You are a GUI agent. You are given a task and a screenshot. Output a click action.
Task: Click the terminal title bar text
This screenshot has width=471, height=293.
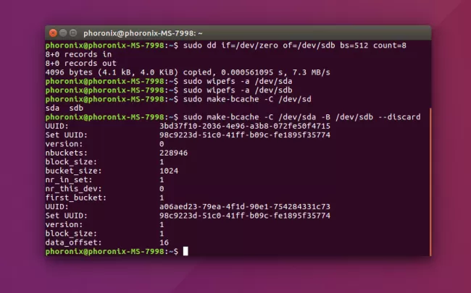tap(142, 33)
